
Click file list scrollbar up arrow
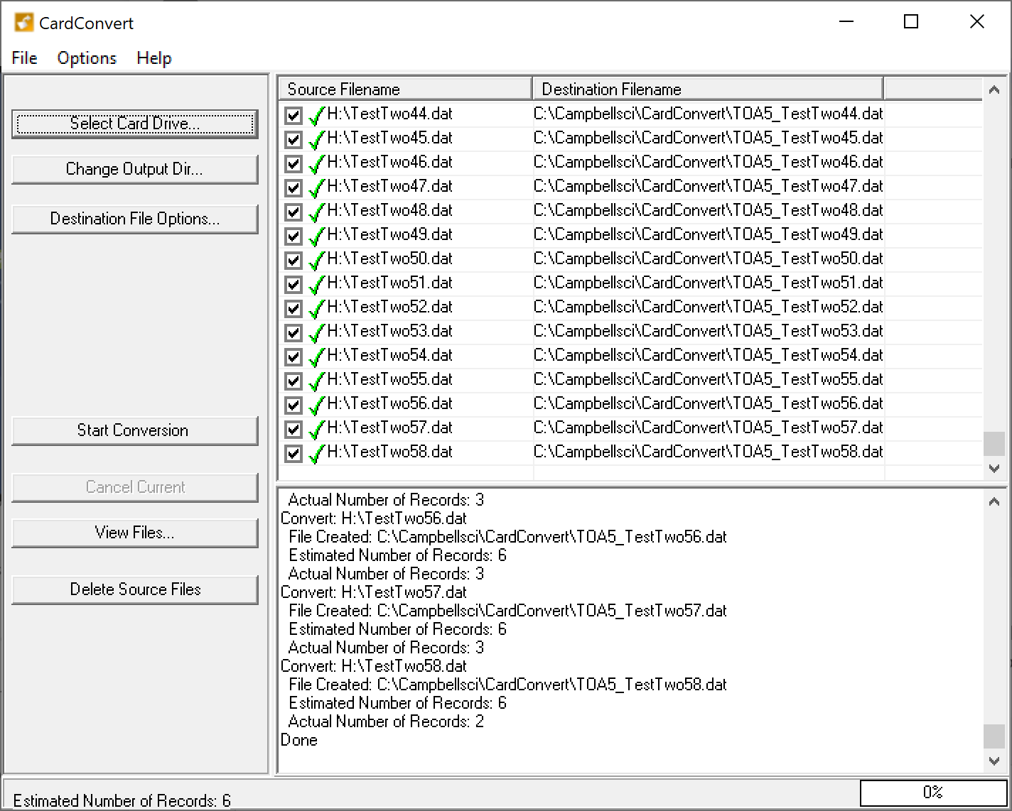point(994,89)
